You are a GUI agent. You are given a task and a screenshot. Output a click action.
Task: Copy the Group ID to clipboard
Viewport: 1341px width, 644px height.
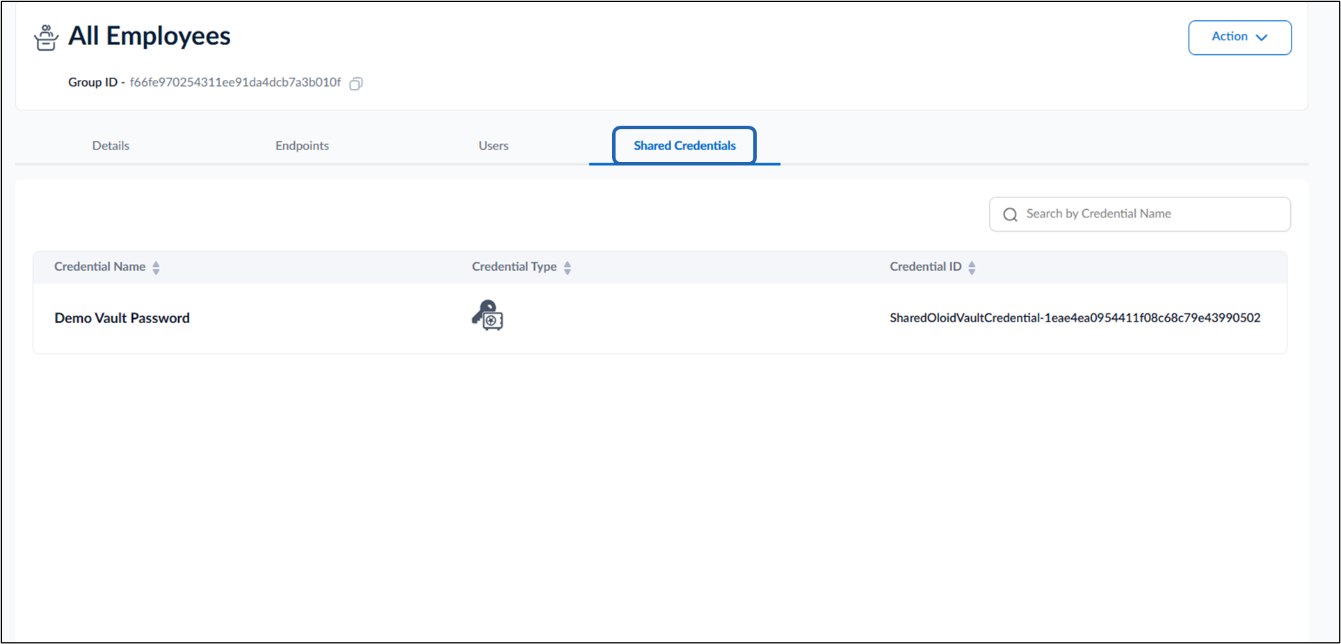point(356,83)
